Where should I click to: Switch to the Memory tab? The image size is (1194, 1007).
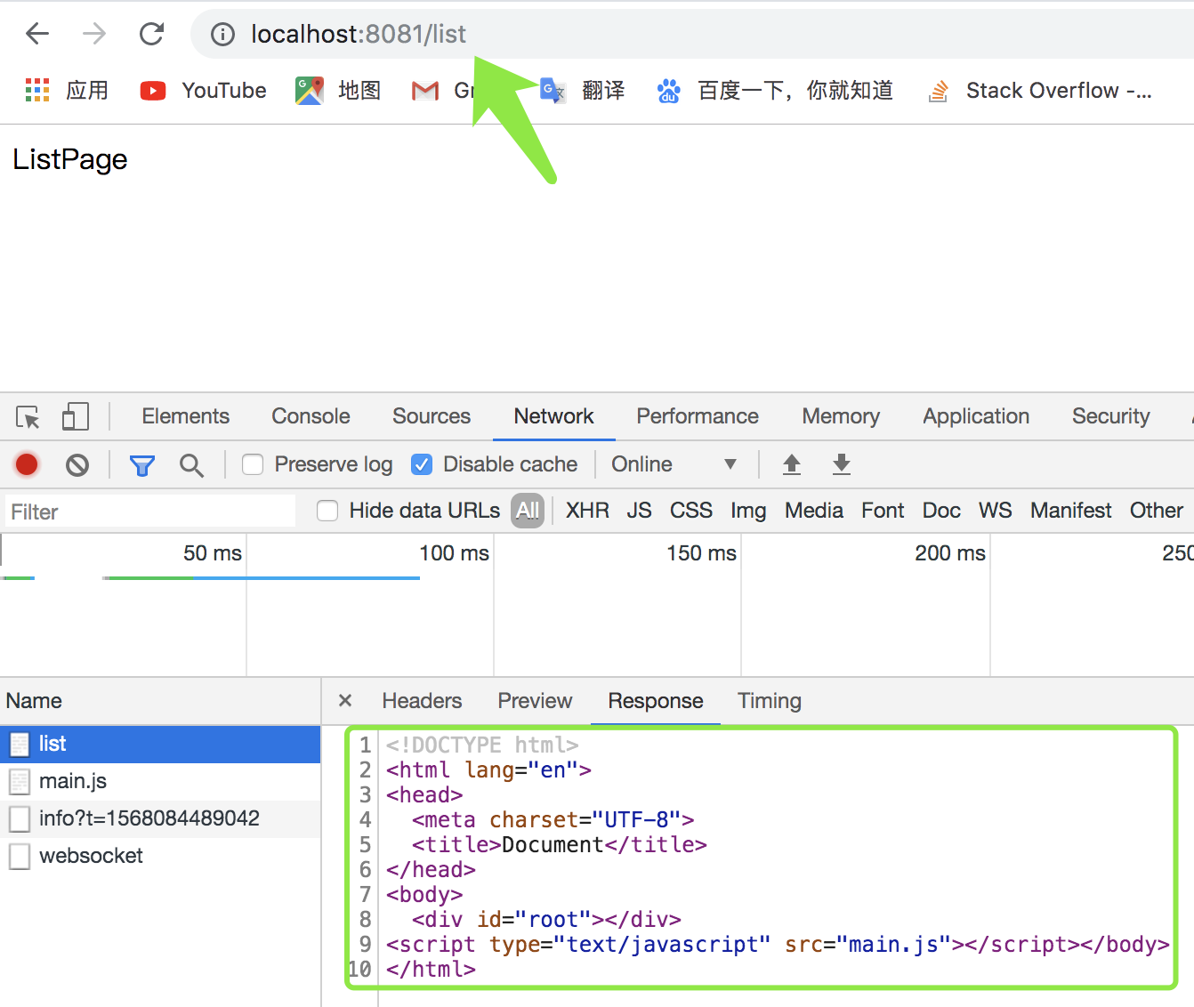(841, 416)
